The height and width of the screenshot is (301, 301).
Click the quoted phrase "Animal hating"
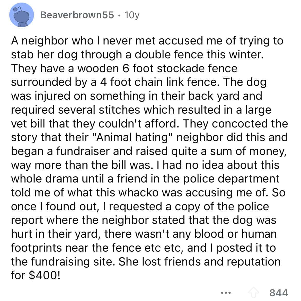coord(134,137)
